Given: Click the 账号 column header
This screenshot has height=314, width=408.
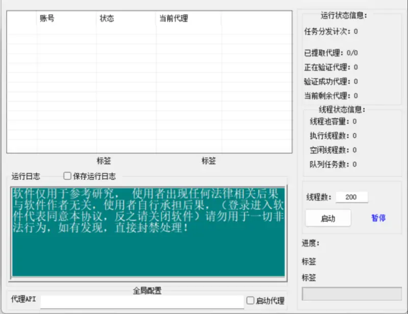Looking at the screenshot, I should pyautogui.click(x=66, y=19).
